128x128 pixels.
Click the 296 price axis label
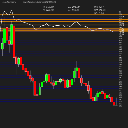(x=120, y=75)
